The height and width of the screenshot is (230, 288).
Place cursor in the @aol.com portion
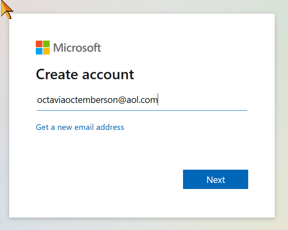click(138, 100)
